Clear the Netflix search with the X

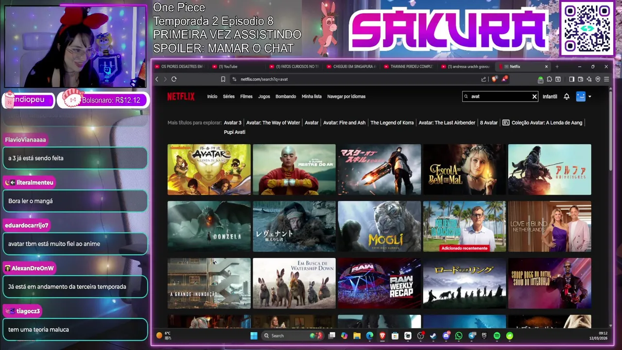point(535,96)
